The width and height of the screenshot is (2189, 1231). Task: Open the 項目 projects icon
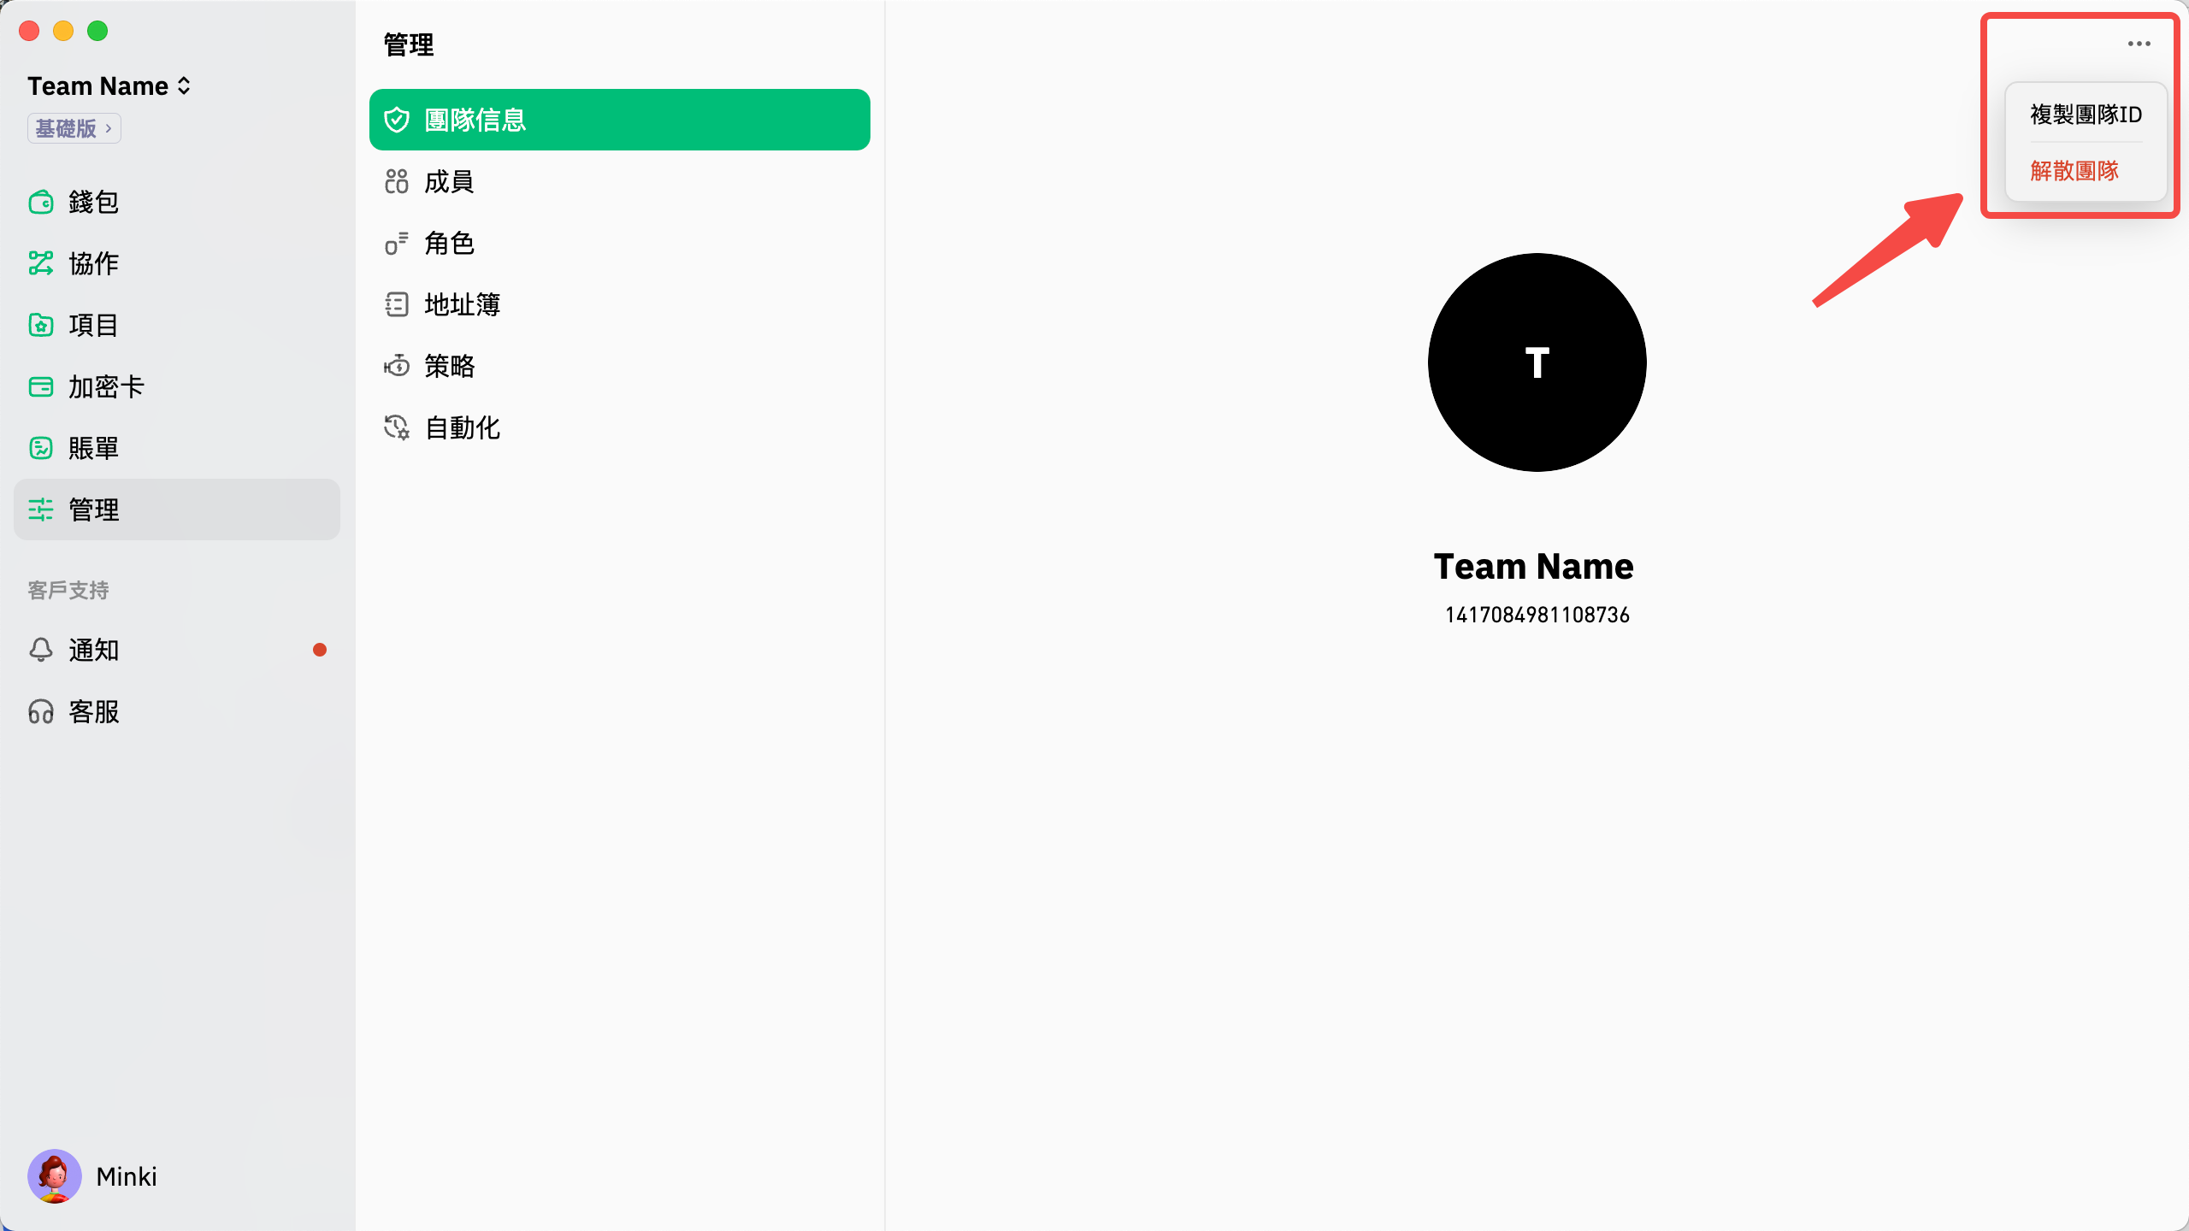[x=41, y=325]
